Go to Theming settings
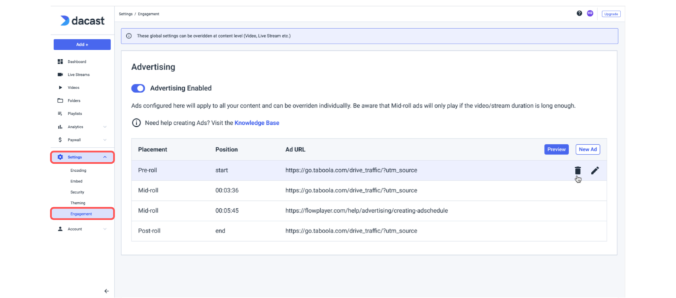 point(78,203)
